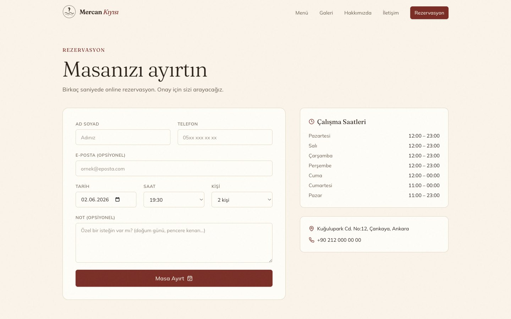Image resolution: width=511 pixels, height=319 pixels.
Task: Click into the Not textarea
Action: coord(174,243)
